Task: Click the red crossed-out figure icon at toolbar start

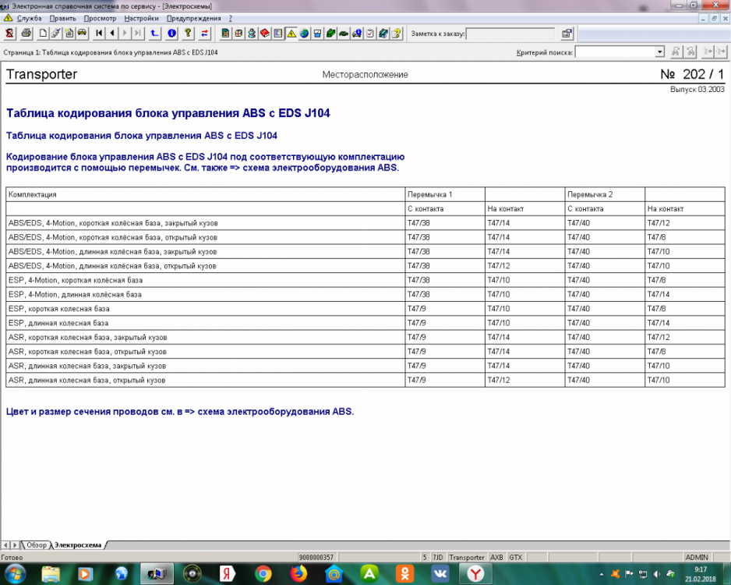Action: 9,33
